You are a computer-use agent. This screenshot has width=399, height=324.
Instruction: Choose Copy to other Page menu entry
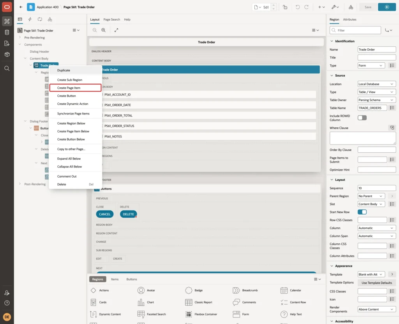point(75,149)
